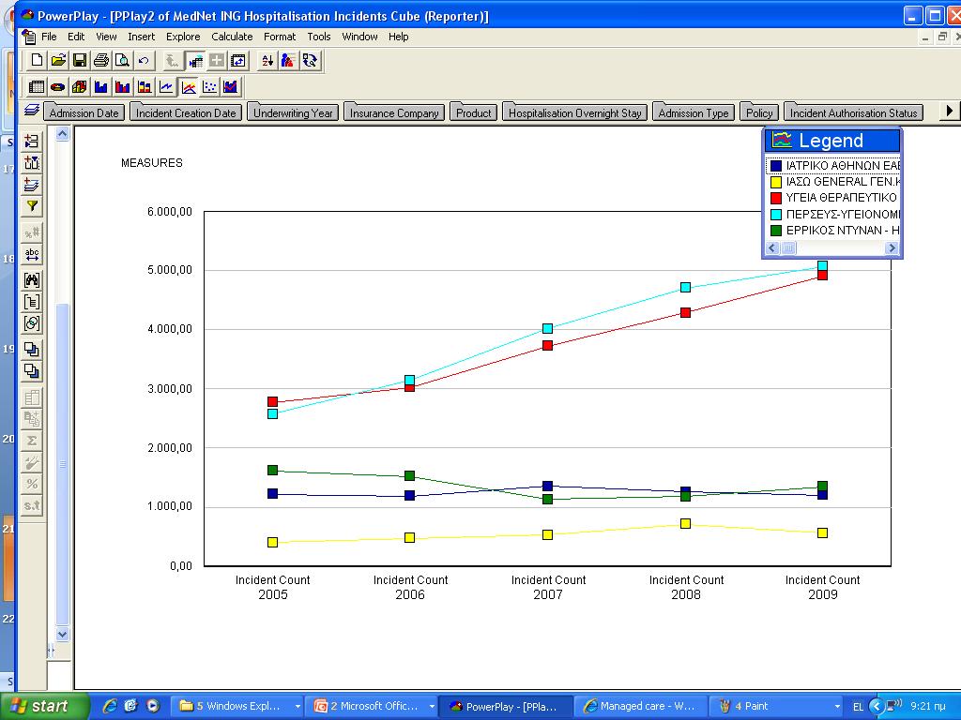Open the Insert menu
This screenshot has height=720, width=961.
[x=141, y=37]
